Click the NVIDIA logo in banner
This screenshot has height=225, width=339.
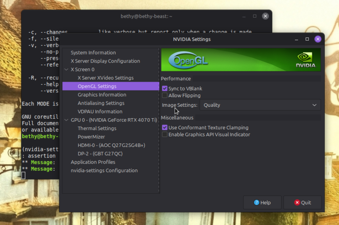coord(305,60)
